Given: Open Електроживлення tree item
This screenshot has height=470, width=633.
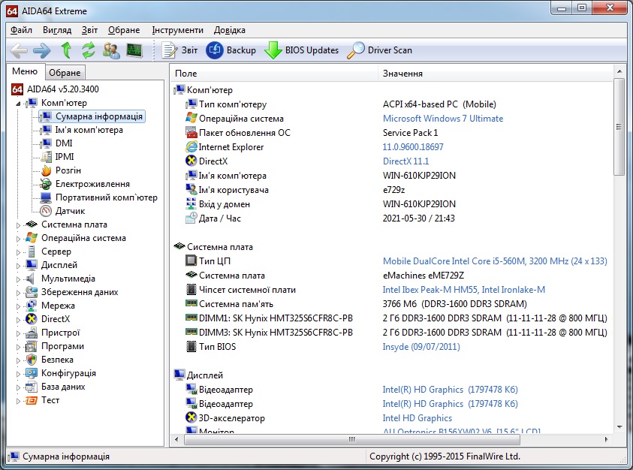Looking at the screenshot, I should pos(92,184).
